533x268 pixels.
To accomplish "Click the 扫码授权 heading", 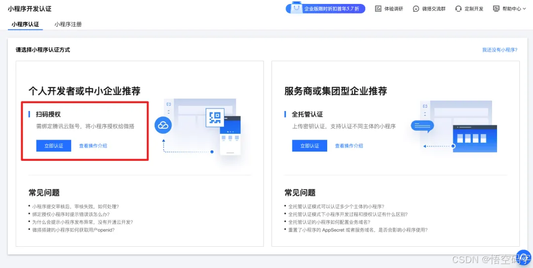I will click(x=48, y=114).
